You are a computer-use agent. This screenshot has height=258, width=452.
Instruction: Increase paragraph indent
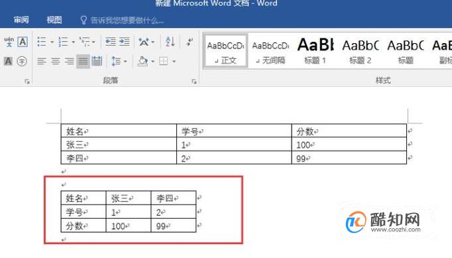(x=125, y=42)
